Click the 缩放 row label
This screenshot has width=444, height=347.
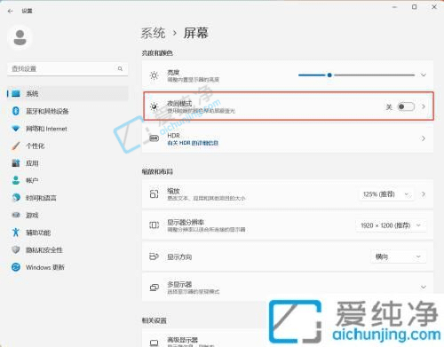pyautogui.click(x=173, y=191)
